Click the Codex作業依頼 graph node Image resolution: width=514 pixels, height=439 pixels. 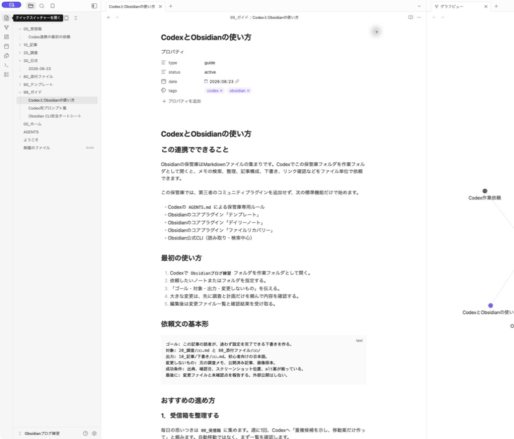[485, 191]
